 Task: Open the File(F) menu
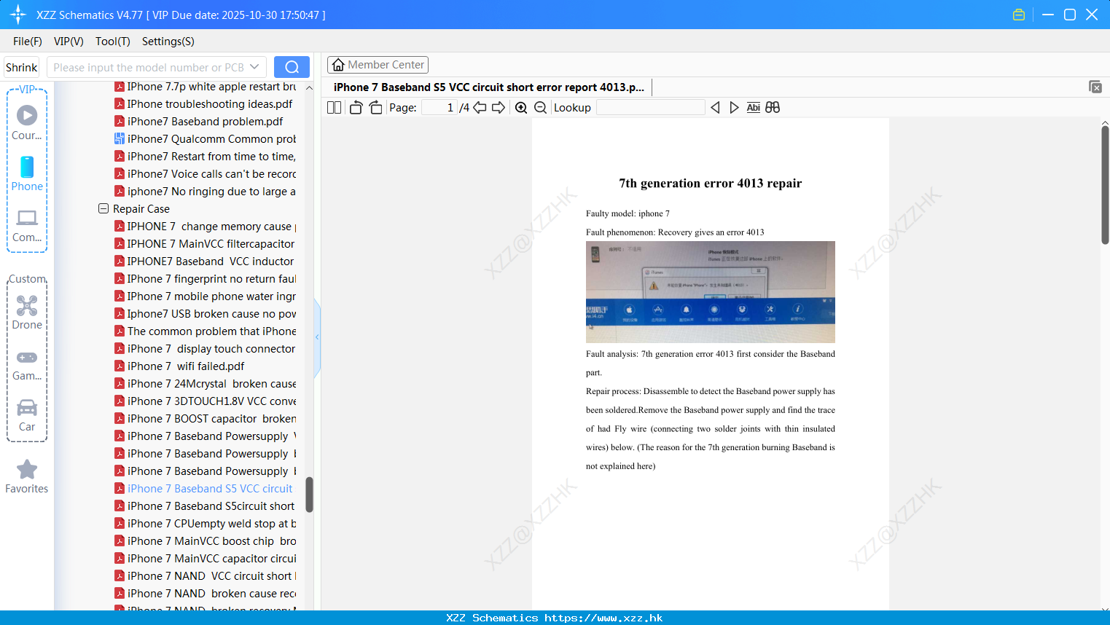point(28,42)
